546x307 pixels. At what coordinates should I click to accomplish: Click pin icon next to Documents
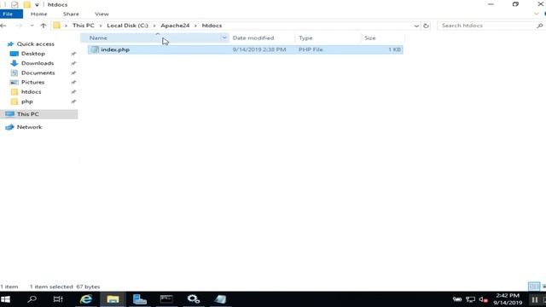(73, 72)
